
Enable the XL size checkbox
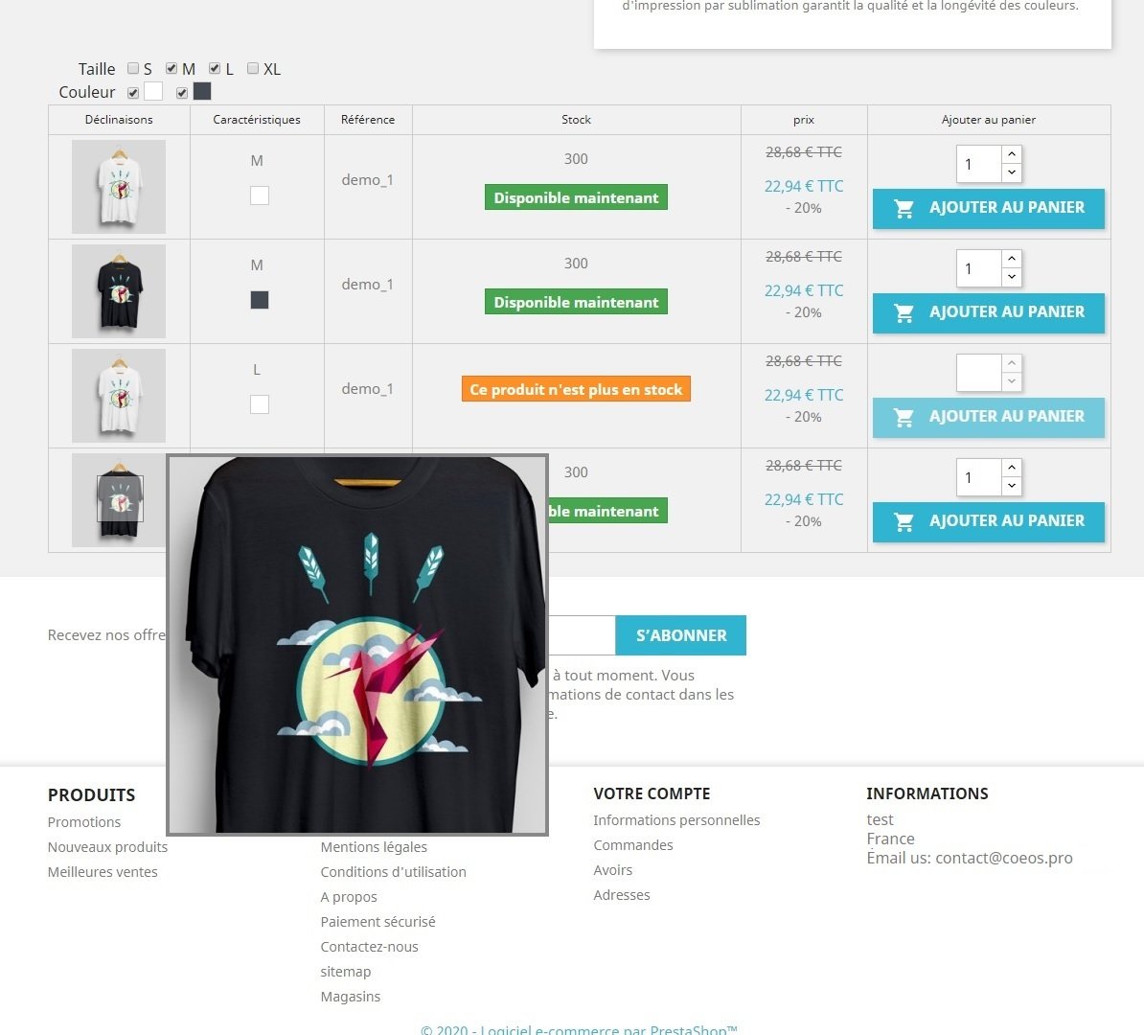(x=252, y=69)
